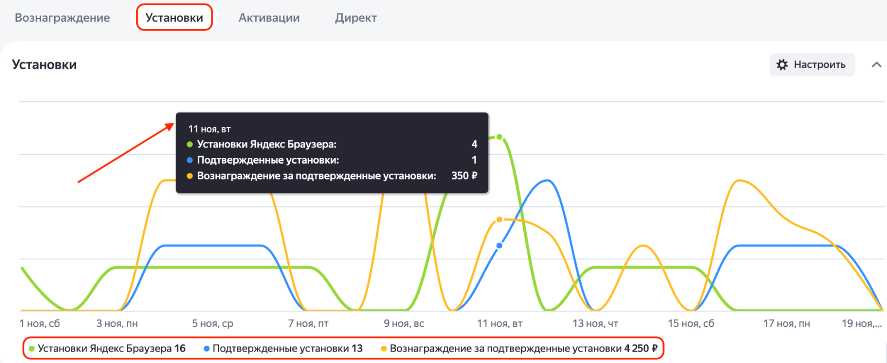This screenshot has width=887, height=363.
Task: Click the '17 ноя, пн' axis label
Action: coord(787,324)
